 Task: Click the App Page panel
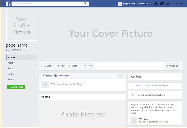pyautogui.click(x=155, y=76)
